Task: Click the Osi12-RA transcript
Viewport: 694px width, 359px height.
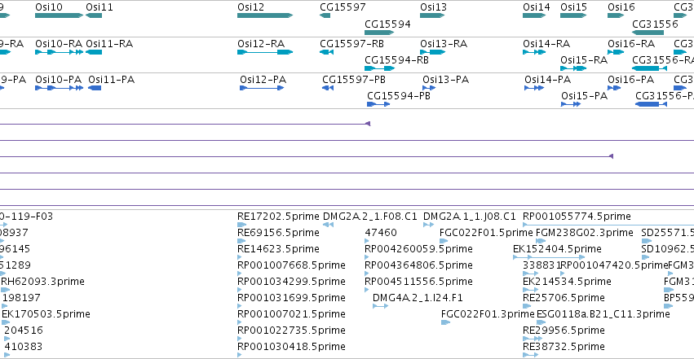Action: click(265, 52)
